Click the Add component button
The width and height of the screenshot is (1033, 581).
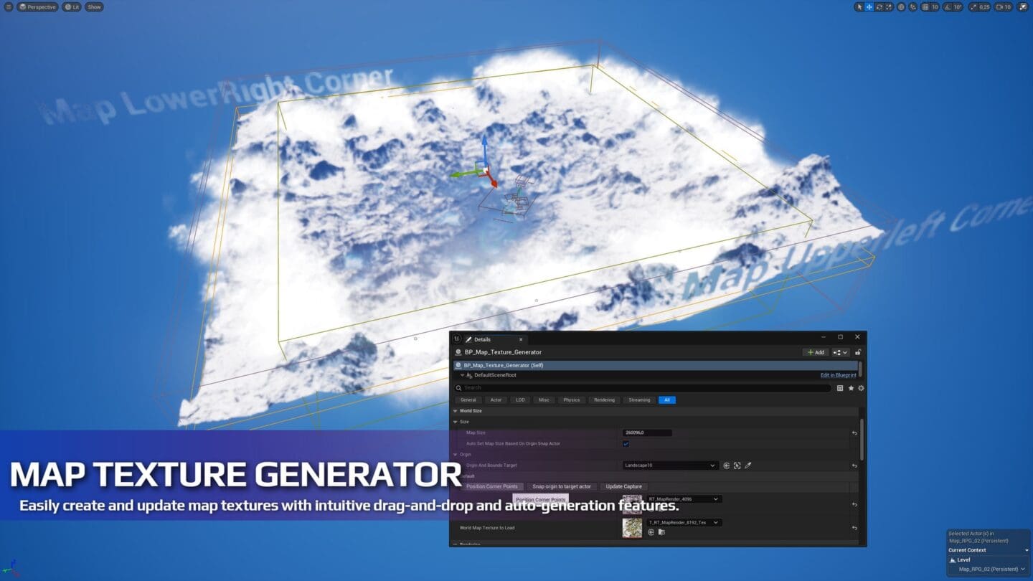pos(816,352)
